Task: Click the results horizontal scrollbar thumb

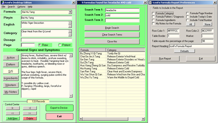Action: 105,119
